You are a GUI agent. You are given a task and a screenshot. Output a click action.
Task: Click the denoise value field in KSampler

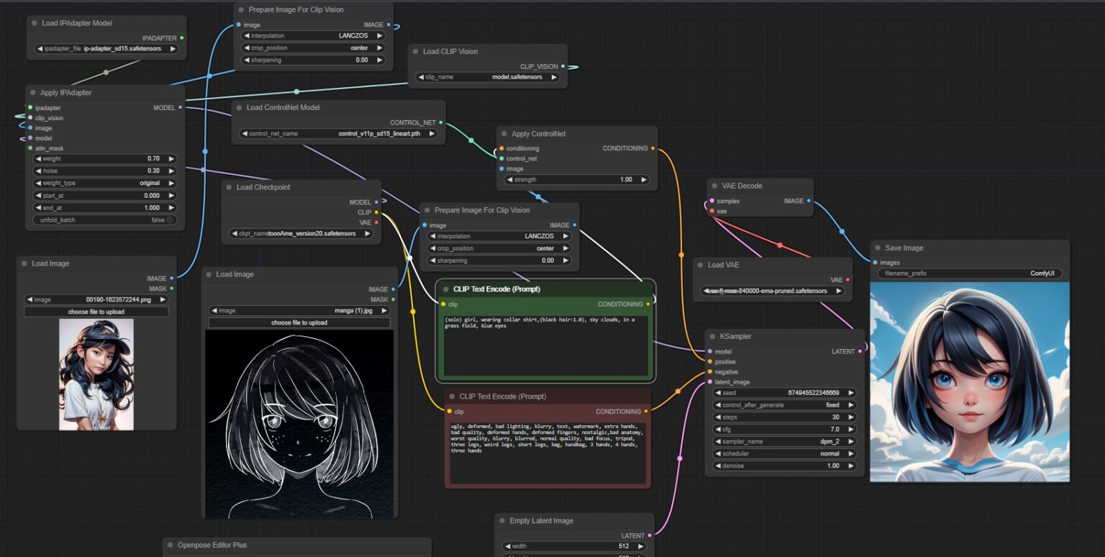click(x=785, y=466)
